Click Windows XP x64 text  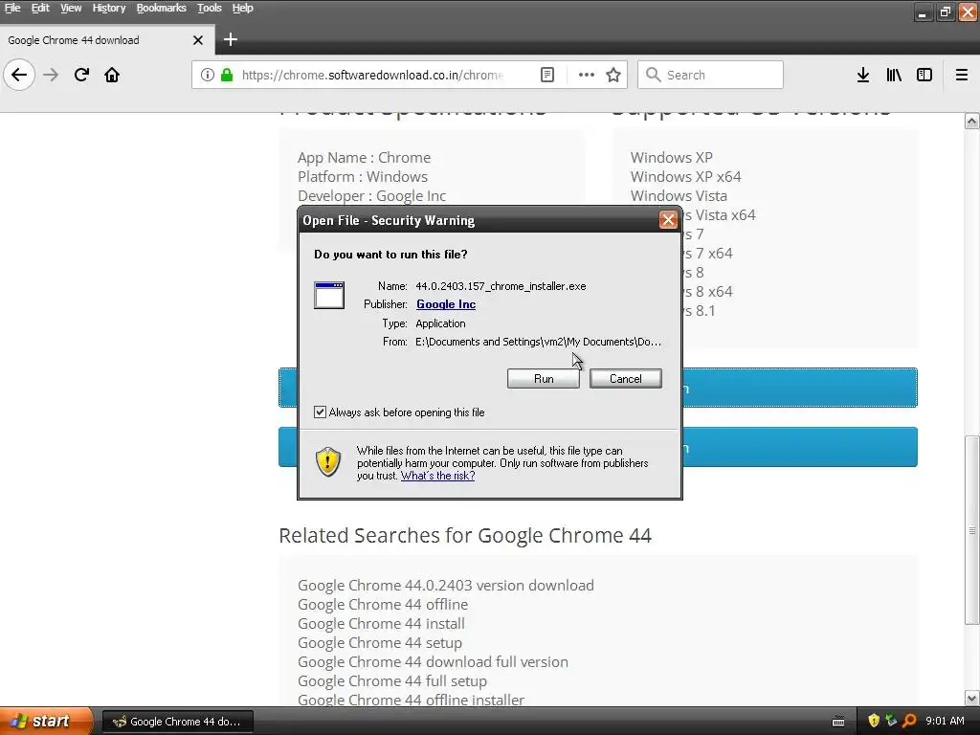click(685, 177)
